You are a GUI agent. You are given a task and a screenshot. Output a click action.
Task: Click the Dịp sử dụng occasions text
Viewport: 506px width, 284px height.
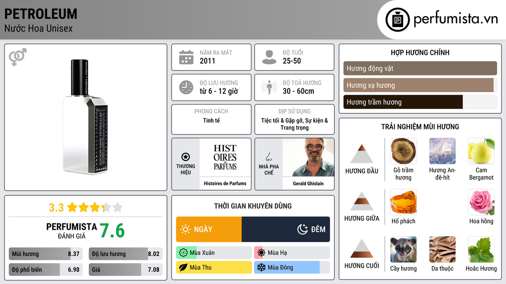click(x=295, y=124)
